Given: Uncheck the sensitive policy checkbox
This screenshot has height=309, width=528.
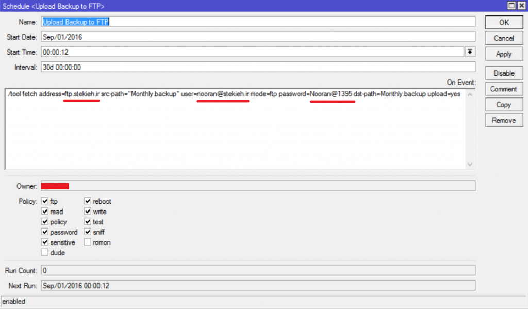Looking at the screenshot, I should (45, 242).
